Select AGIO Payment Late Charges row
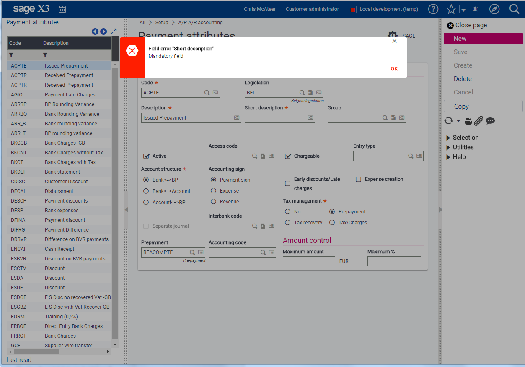 (59, 95)
